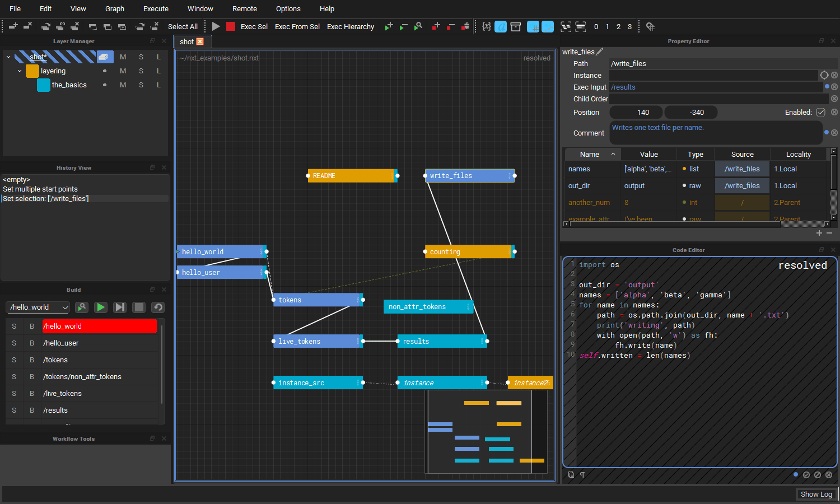Click the remove start point icon

click(x=403, y=26)
